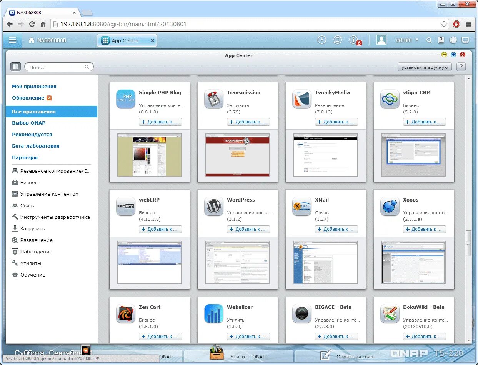478x365 pixels.
Task: Filter by Развлечение category
Action: pyautogui.click(x=32, y=240)
